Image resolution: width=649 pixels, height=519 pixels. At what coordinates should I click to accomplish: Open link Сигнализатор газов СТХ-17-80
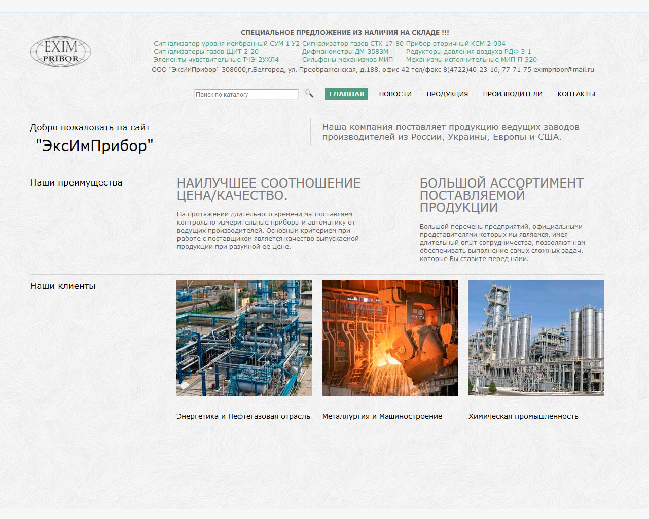tap(353, 44)
